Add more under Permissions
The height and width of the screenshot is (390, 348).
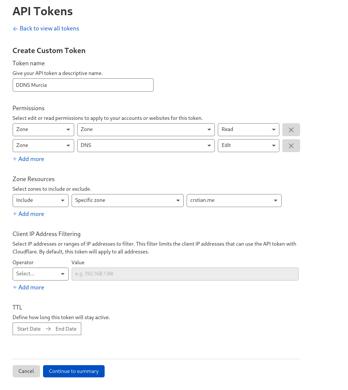pos(29,159)
